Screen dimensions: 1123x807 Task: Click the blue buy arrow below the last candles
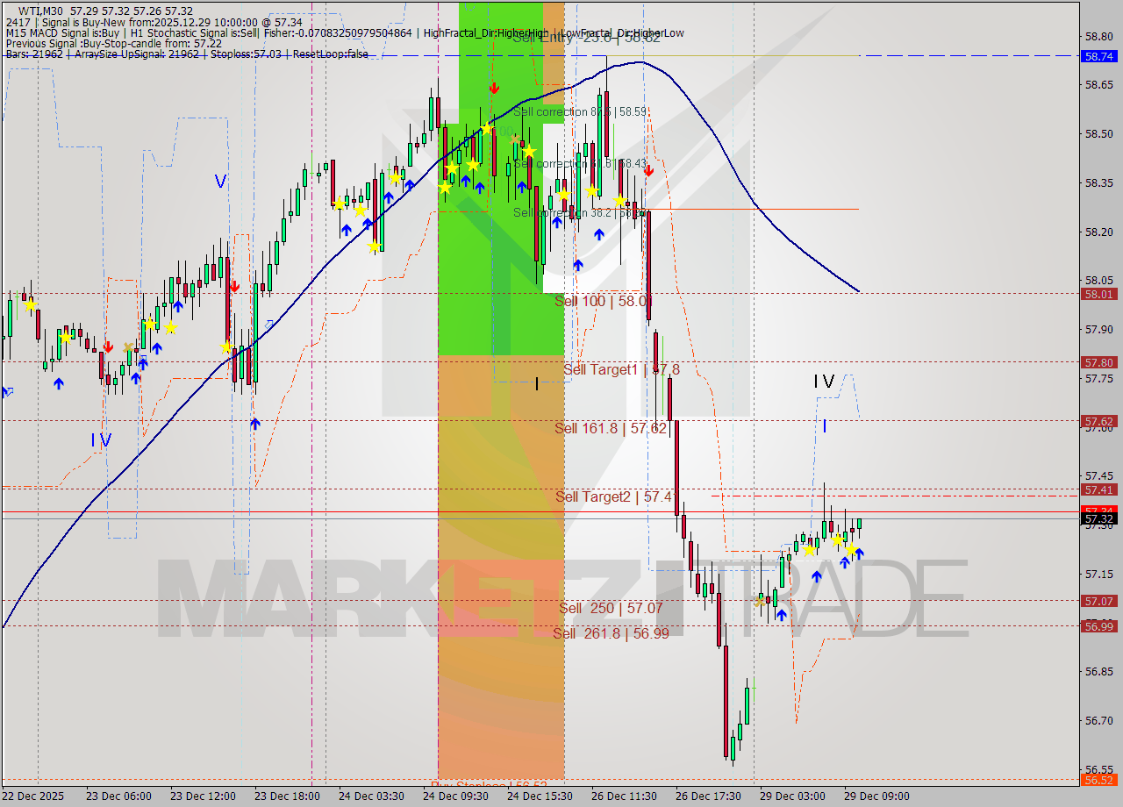859,554
